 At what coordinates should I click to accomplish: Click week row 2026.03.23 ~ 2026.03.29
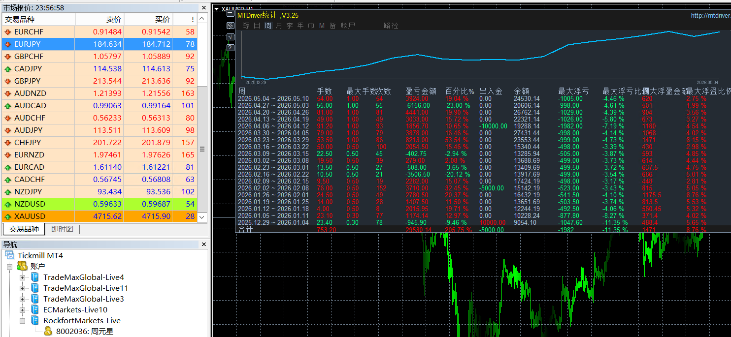point(472,140)
